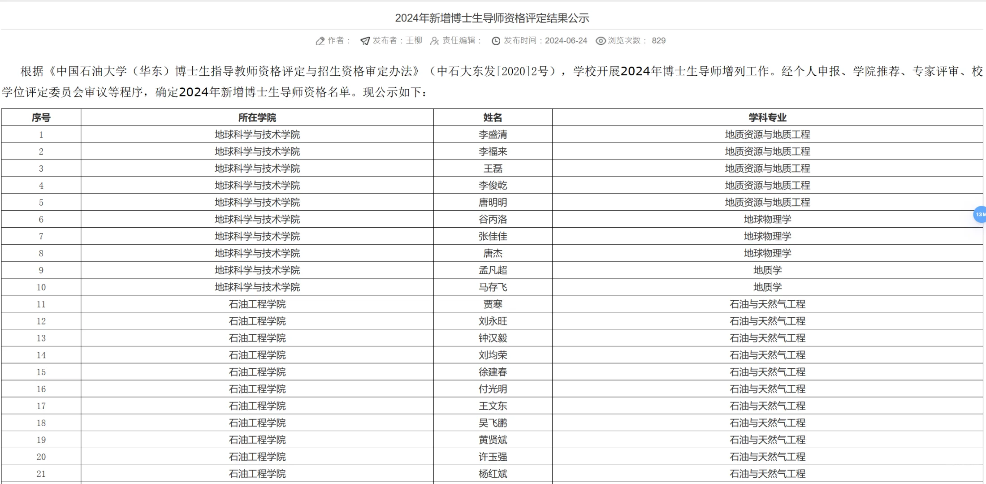
Task: Click the 姓名 column header
Action: 493,117
